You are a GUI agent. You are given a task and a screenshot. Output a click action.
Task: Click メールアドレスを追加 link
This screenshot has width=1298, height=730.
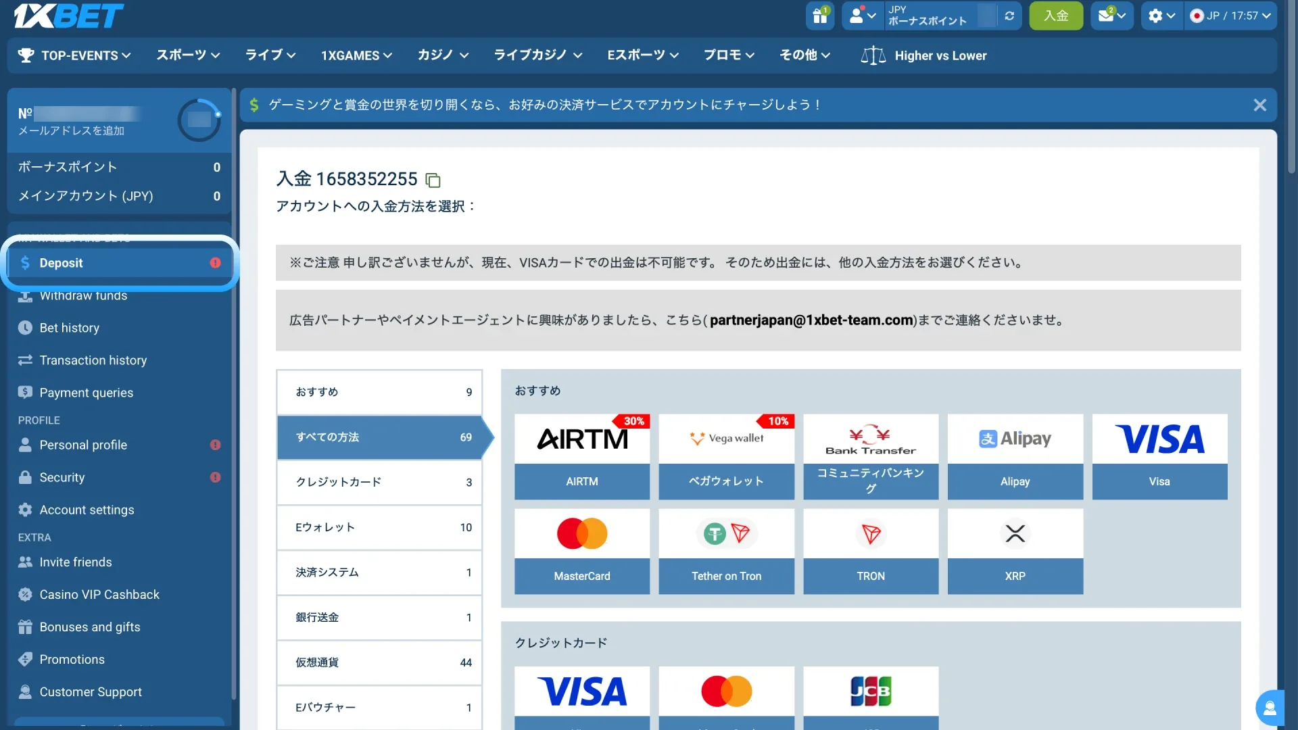[x=71, y=130]
